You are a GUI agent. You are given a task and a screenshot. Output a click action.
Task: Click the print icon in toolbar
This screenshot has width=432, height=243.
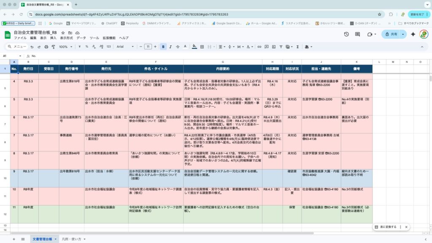point(46,47)
